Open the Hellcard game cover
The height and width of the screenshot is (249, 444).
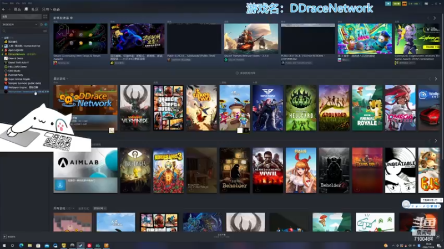301,108
